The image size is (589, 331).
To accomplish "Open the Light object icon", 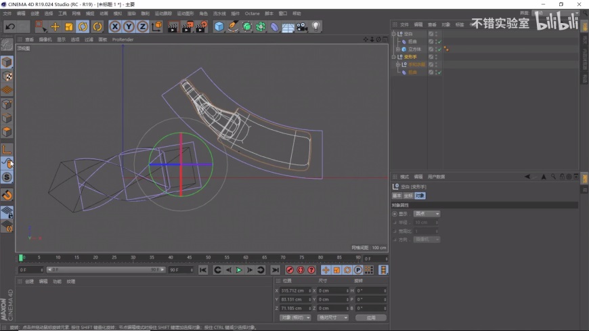I will click(315, 26).
